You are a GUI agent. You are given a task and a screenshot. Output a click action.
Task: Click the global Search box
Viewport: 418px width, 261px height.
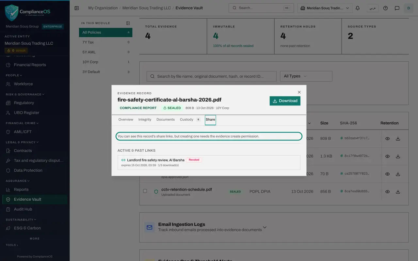click(261, 8)
